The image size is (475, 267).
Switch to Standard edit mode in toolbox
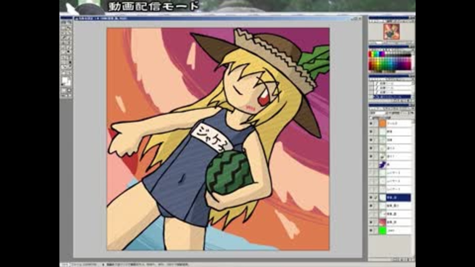coord(64,90)
